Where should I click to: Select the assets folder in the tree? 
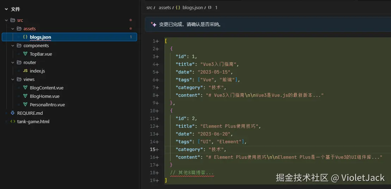(30, 29)
